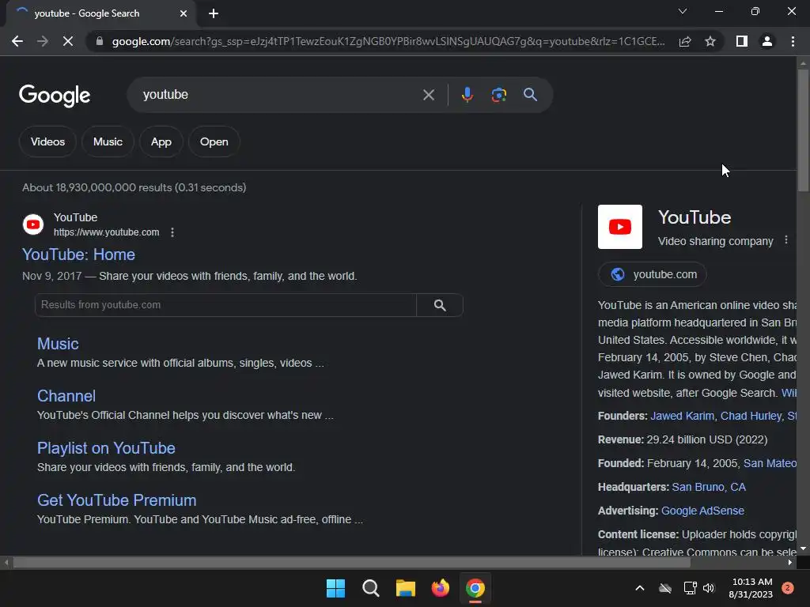Start voice search with microphone
810x607 pixels.
point(467,95)
